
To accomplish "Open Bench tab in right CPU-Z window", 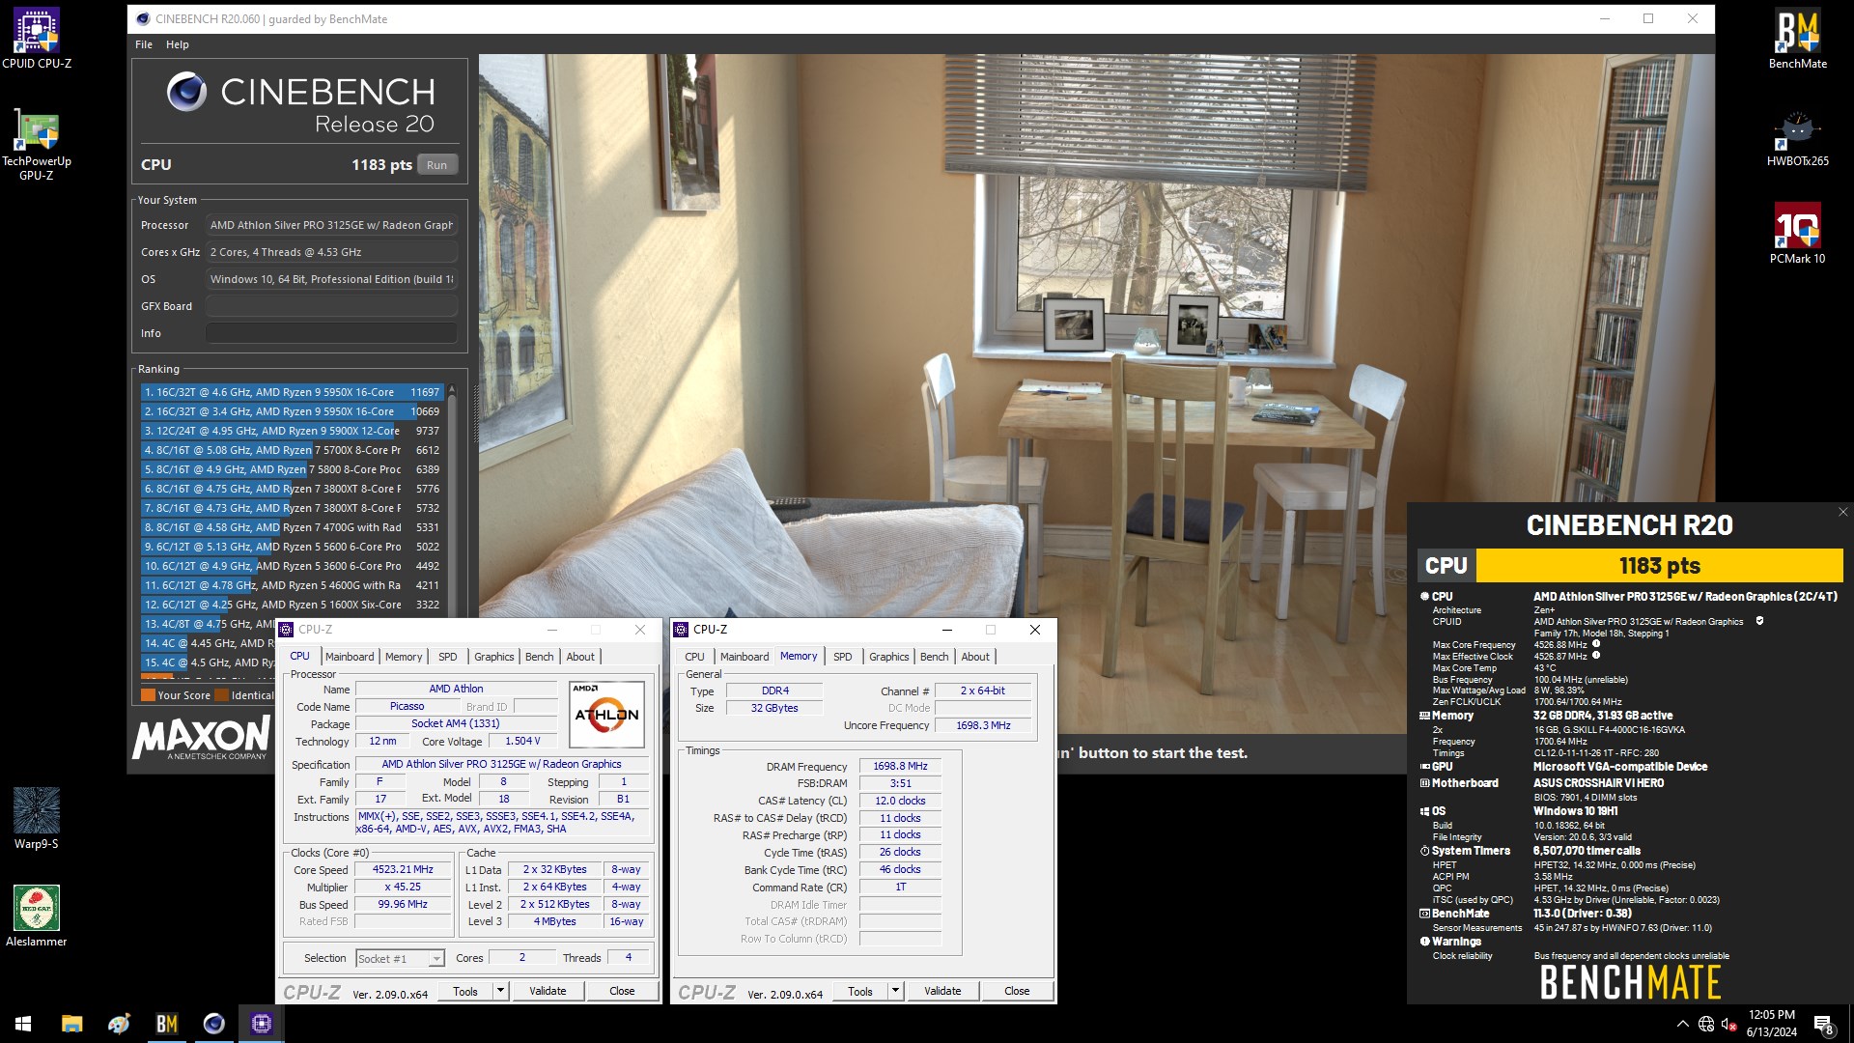I will [935, 657].
